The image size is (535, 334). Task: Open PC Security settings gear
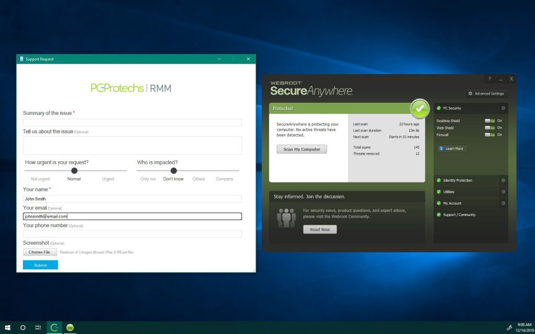(x=503, y=109)
